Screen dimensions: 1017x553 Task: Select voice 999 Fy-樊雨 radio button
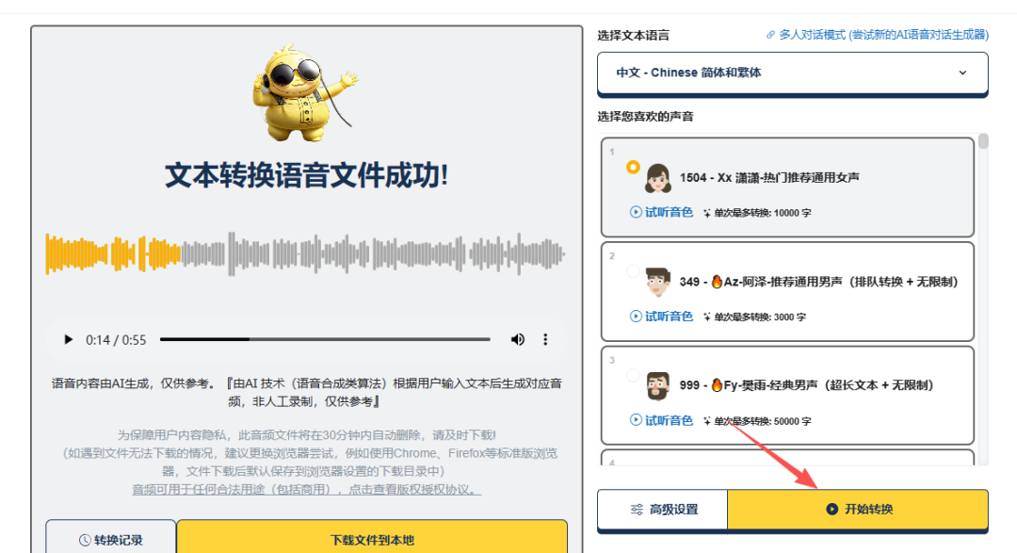click(633, 375)
